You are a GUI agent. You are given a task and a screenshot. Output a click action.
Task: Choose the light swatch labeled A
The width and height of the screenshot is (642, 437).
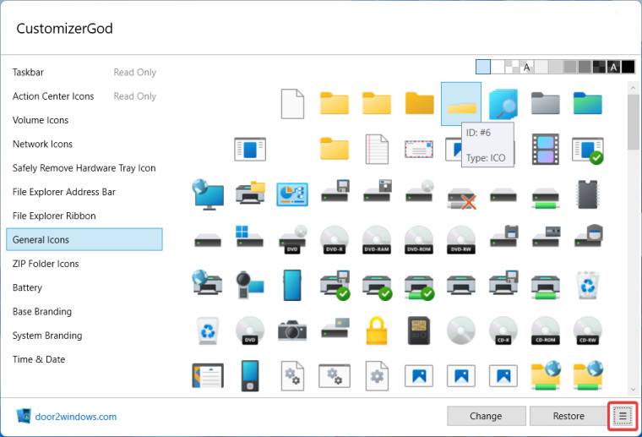[x=526, y=67]
